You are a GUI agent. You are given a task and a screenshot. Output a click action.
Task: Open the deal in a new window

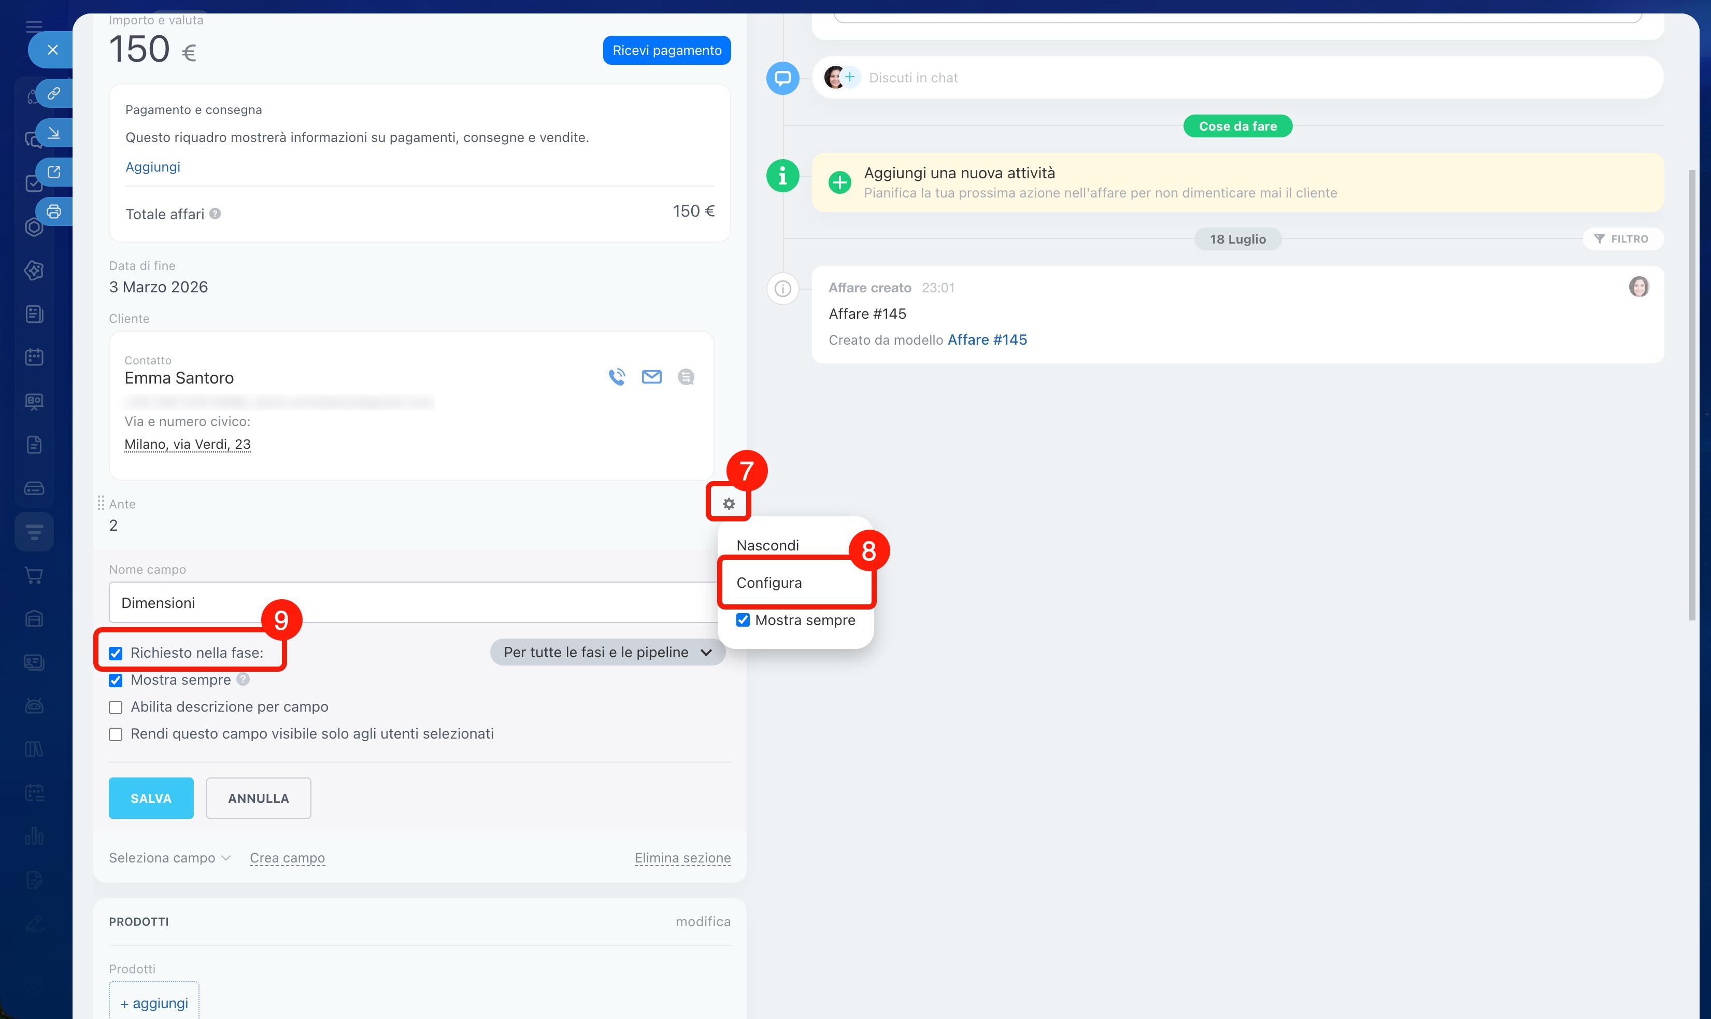pos(53,172)
